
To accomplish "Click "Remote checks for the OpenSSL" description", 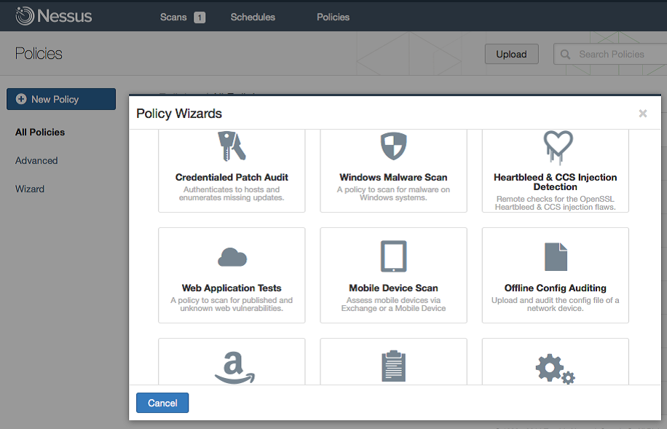I will pyautogui.click(x=555, y=203).
